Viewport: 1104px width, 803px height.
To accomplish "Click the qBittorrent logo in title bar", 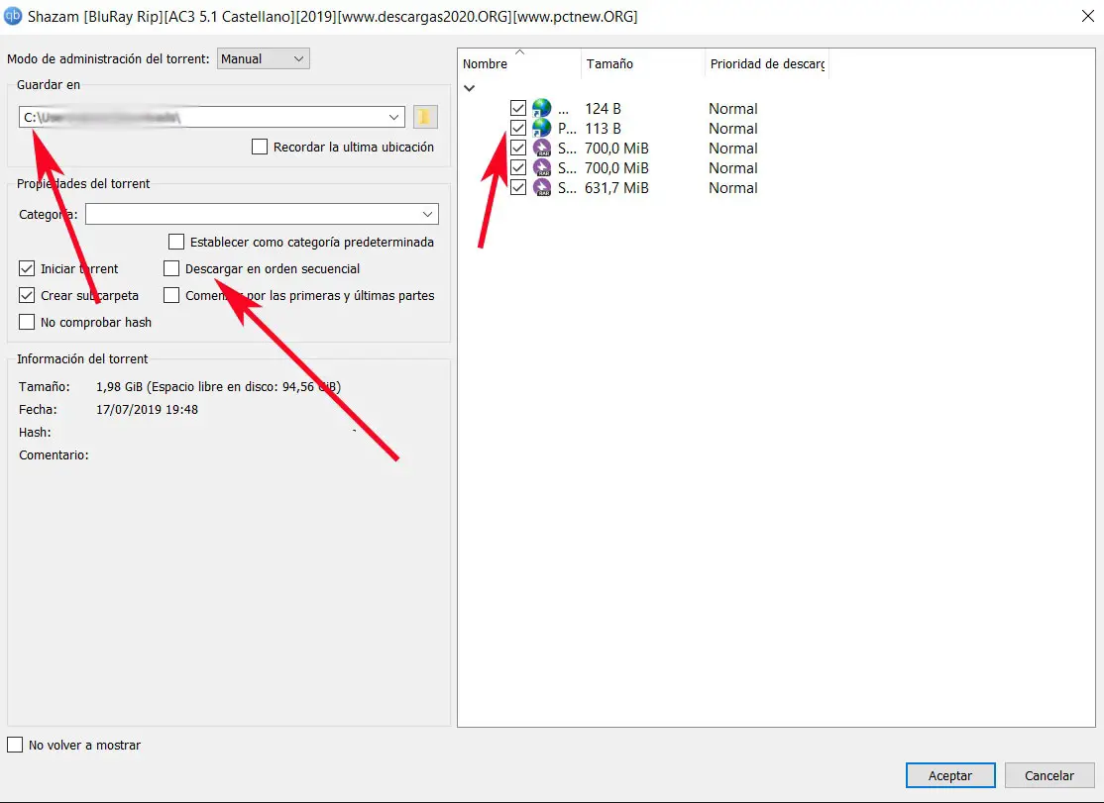I will (13, 16).
